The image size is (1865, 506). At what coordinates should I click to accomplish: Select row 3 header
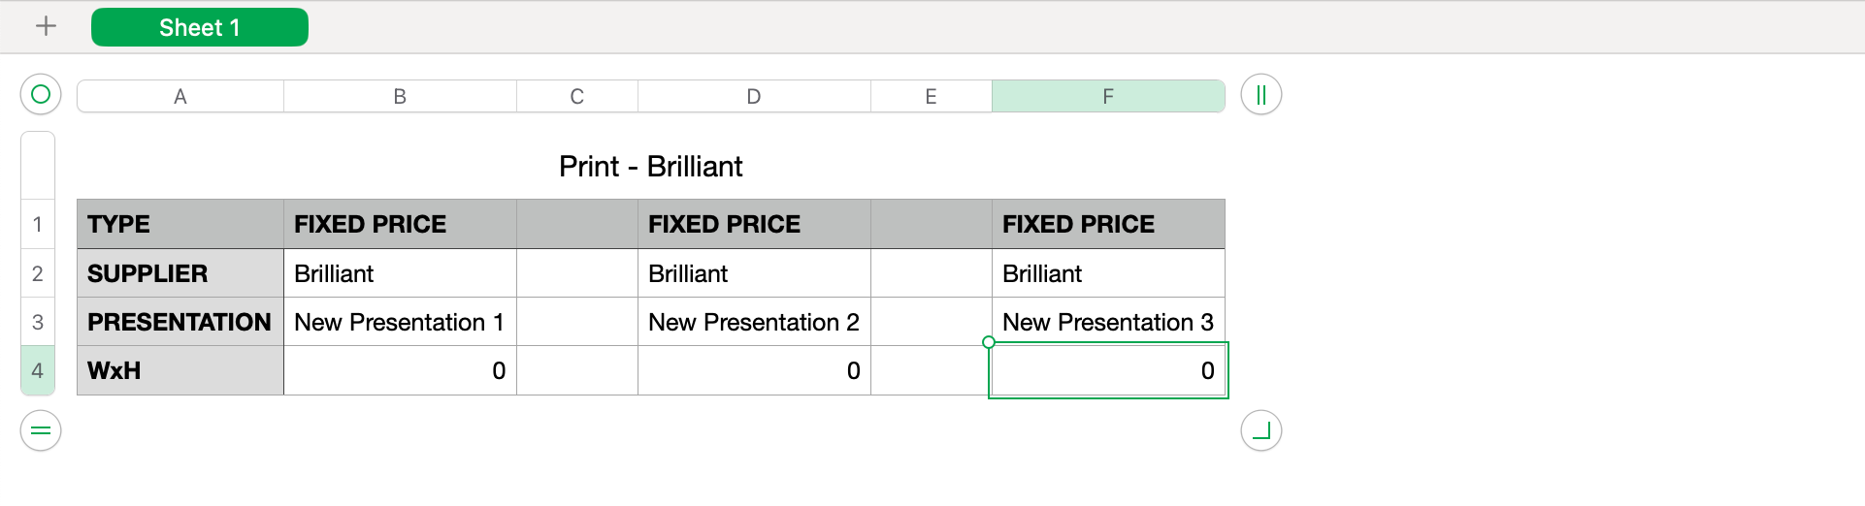[x=38, y=322]
